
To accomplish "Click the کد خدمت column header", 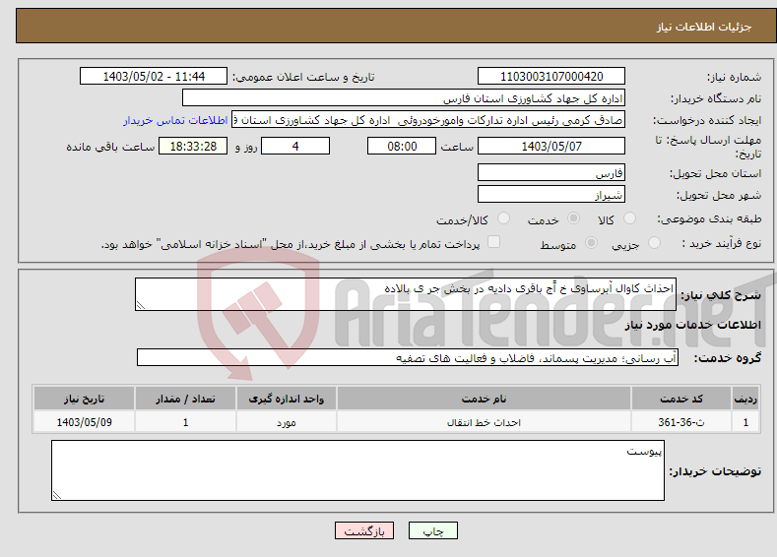I will (x=681, y=399).
